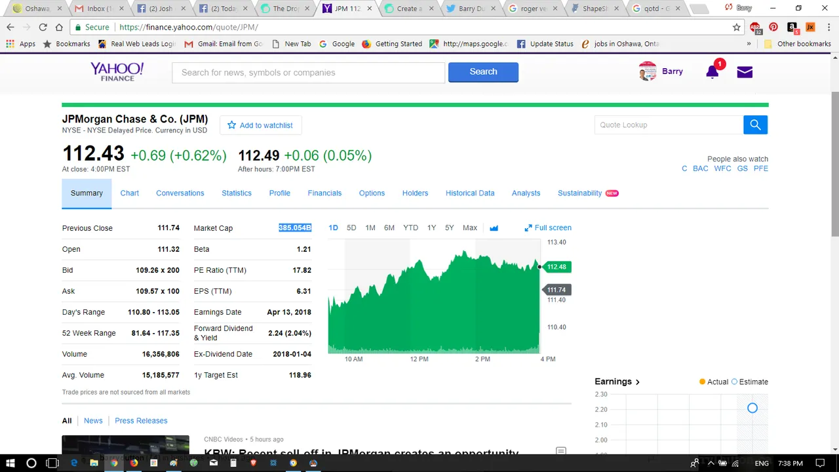The width and height of the screenshot is (839, 472).
Task: Open the notifications bell icon
Action: coord(712,72)
